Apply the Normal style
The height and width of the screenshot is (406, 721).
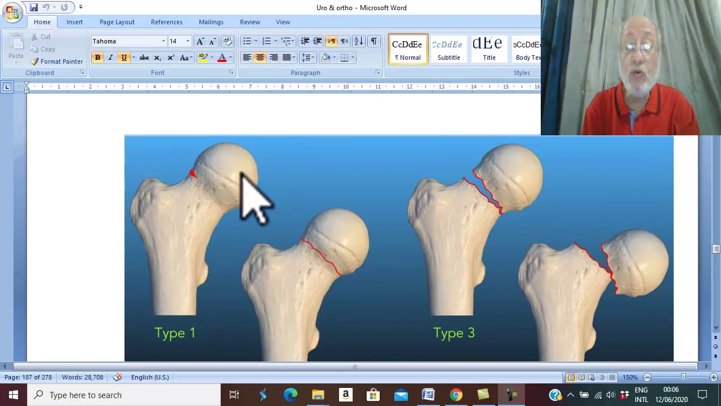click(408, 49)
